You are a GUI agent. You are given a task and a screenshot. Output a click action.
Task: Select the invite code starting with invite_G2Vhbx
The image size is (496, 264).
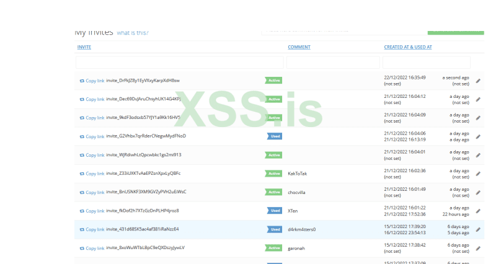coord(146,136)
